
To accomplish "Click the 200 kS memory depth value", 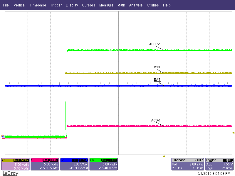I will [177, 168].
